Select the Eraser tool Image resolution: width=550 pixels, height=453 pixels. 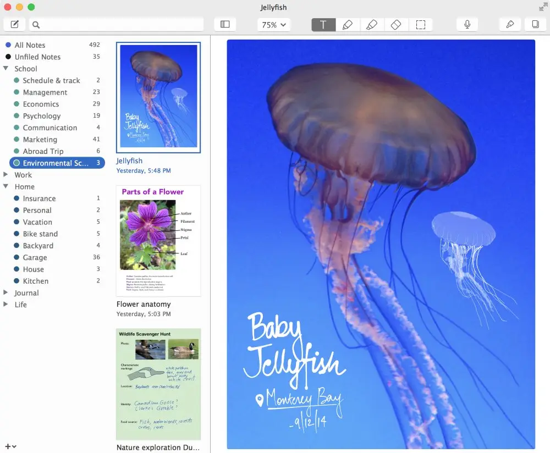396,25
